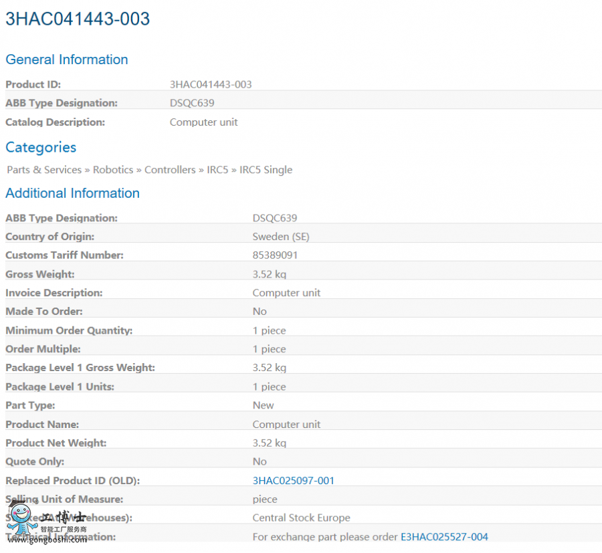Click Quote Only value No

click(x=260, y=461)
